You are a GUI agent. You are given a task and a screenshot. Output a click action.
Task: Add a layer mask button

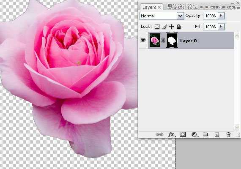pyautogui.click(x=183, y=134)
